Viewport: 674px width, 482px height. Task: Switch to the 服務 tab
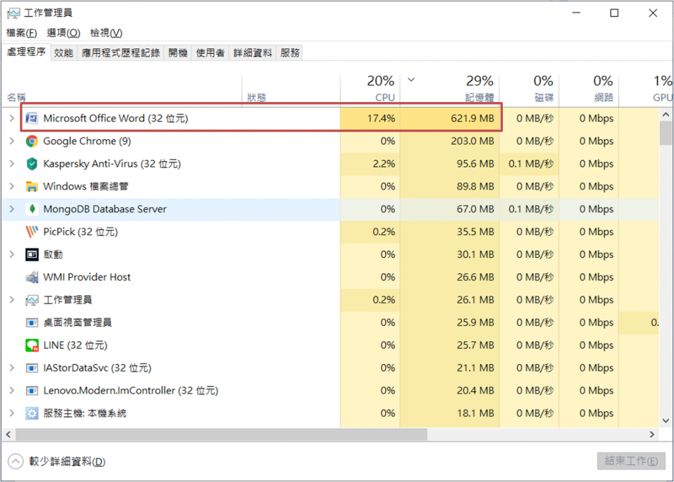pos(290,53)
